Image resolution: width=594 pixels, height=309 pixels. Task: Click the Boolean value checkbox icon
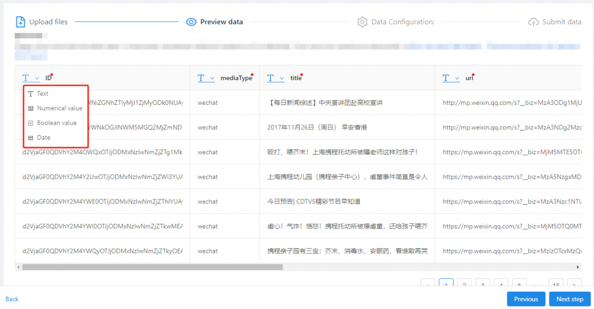tap(31, 123)
